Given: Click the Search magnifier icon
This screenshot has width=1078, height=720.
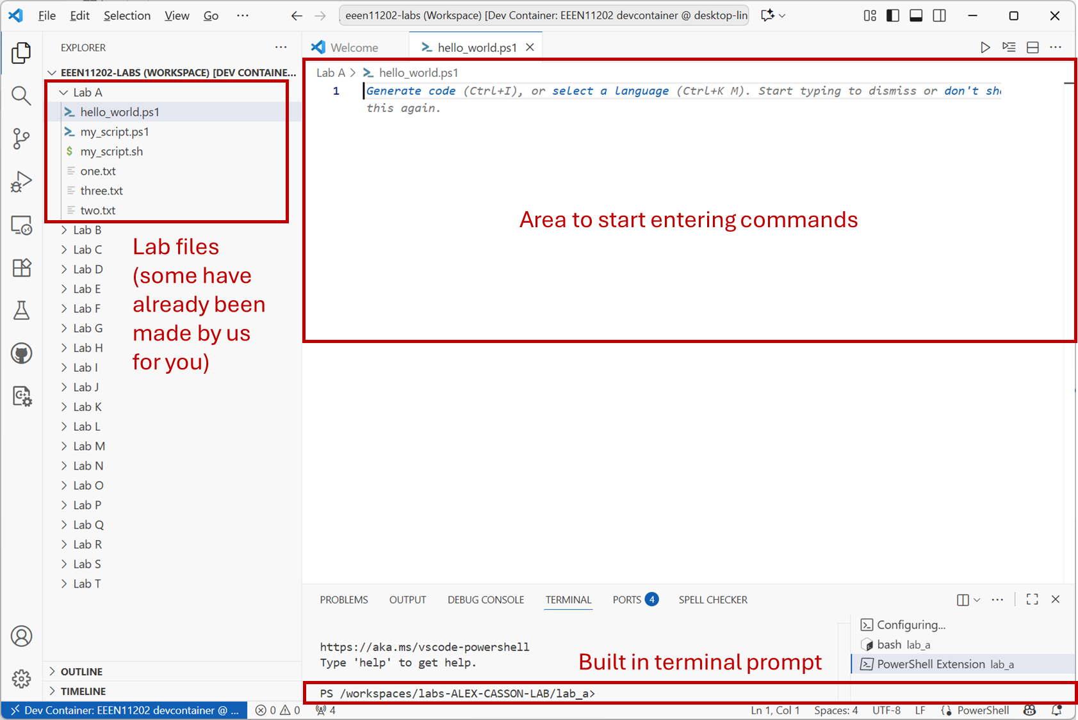Looking at the screenshot, I should [x=21, y=96].
